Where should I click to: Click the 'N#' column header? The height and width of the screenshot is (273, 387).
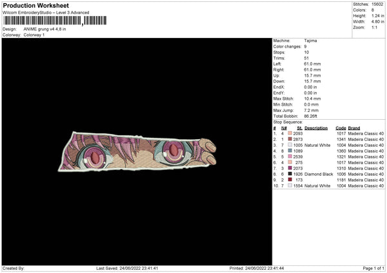pos(284,128)
